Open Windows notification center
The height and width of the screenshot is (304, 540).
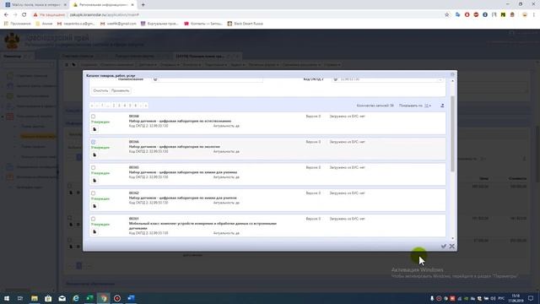531,298
